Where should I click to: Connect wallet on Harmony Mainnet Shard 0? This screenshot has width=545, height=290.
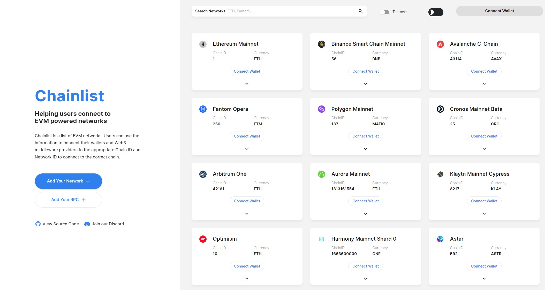(366, 266)
